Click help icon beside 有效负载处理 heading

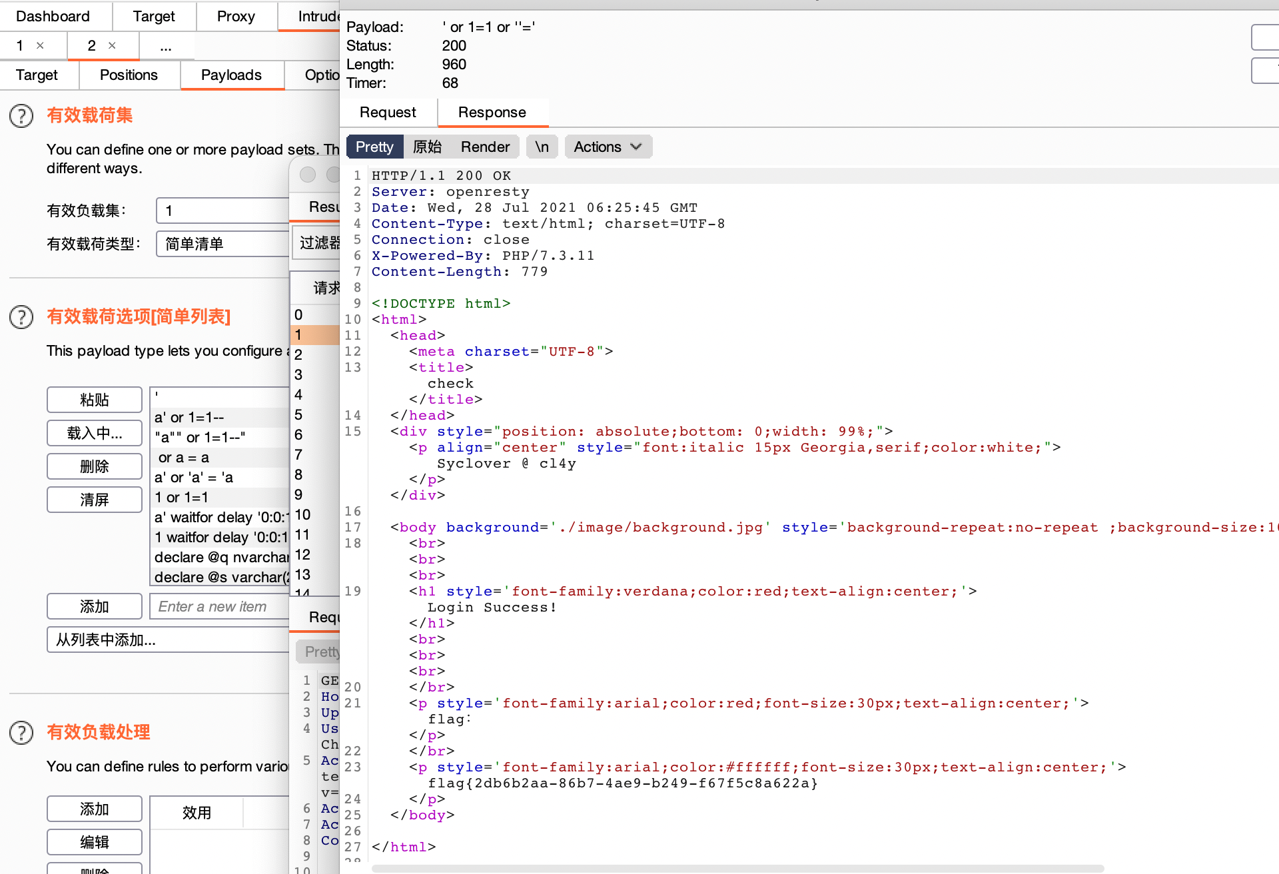pyautogui.click(x=21, y=733)
